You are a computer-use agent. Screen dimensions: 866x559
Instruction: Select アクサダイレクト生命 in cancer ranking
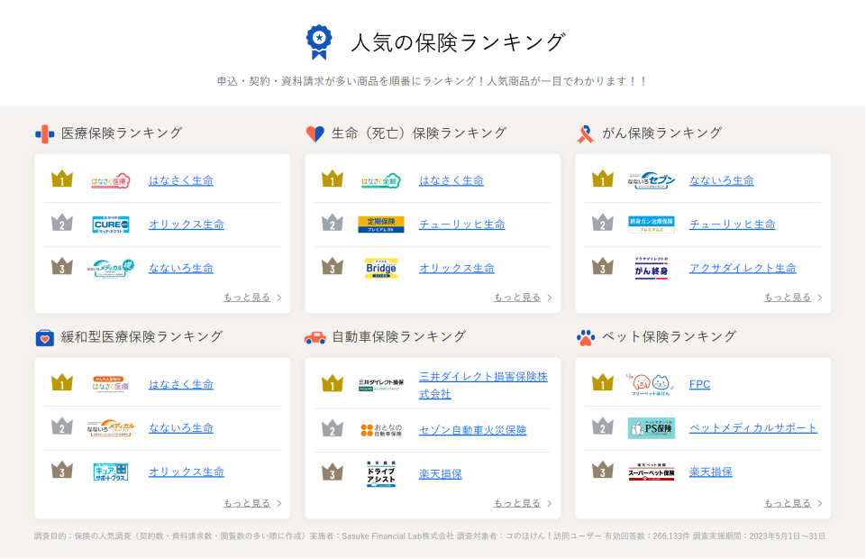tap(743, 269)
